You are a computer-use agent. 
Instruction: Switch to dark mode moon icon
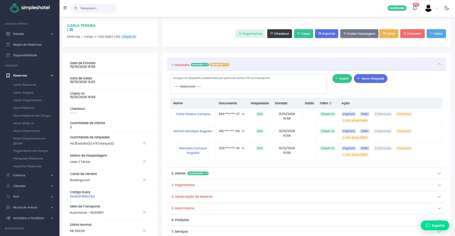pyautogui.click(x=446, y=8)
